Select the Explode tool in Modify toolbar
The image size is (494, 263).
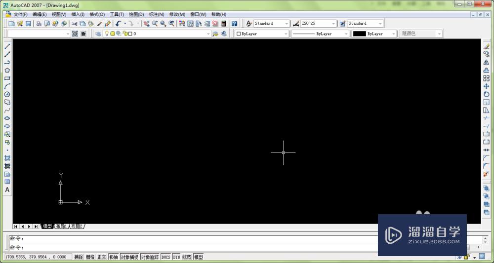tap(487, 174)
